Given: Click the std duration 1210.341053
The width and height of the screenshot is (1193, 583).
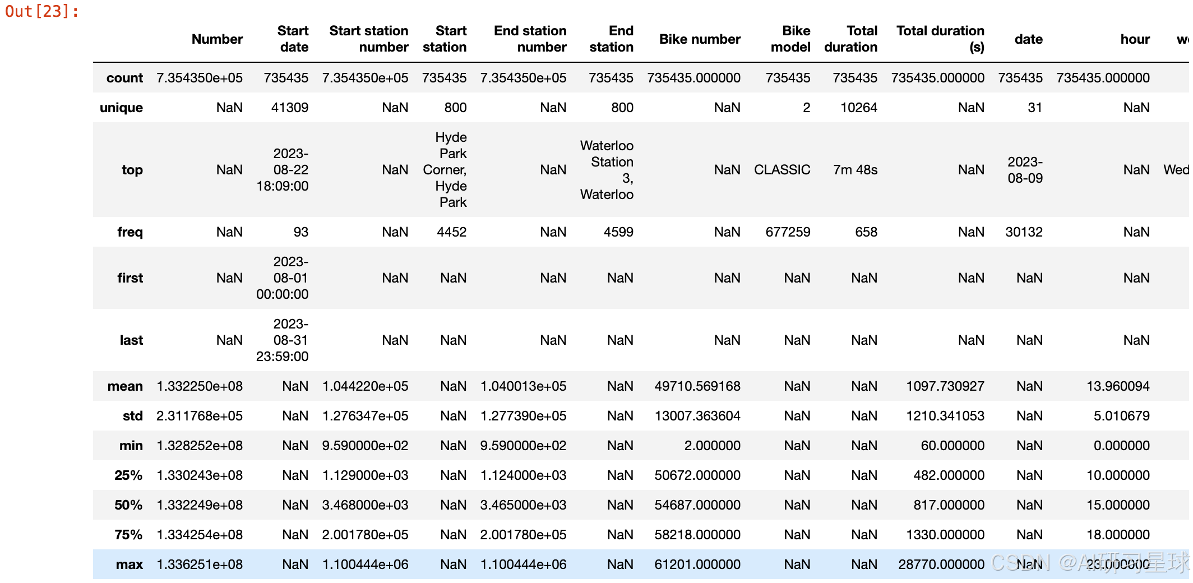Looking at the screenshot, I should pos(945,416).
